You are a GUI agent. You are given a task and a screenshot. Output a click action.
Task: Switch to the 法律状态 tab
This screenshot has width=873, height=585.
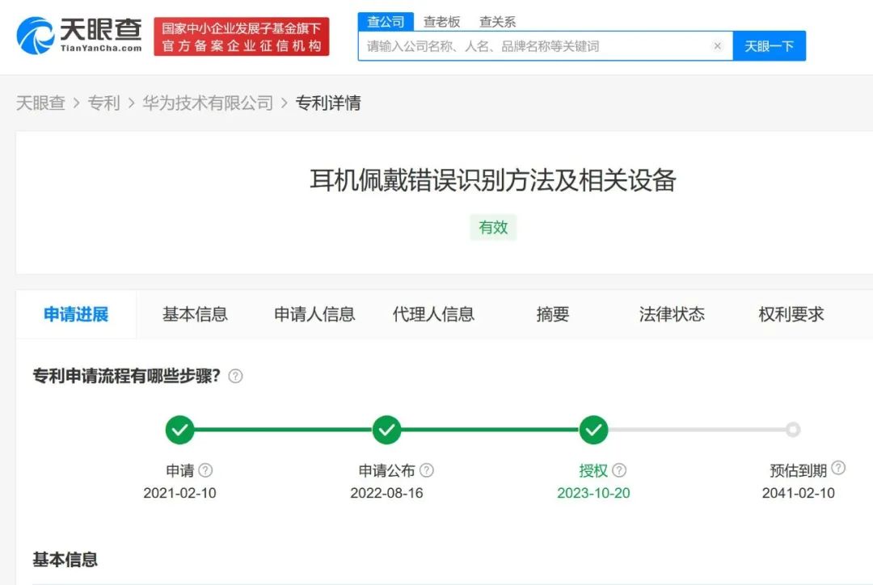point(672,314)
